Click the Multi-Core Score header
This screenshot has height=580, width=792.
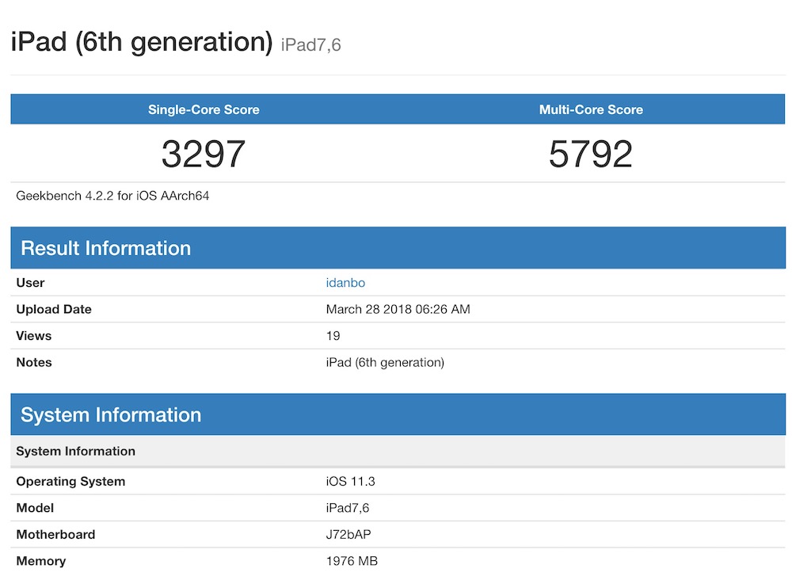pyautogui.click(x=591, y=109)
